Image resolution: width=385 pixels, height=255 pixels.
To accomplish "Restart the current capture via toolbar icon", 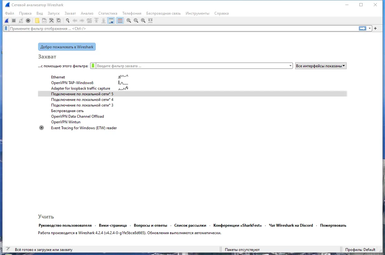I will [21, 21].
